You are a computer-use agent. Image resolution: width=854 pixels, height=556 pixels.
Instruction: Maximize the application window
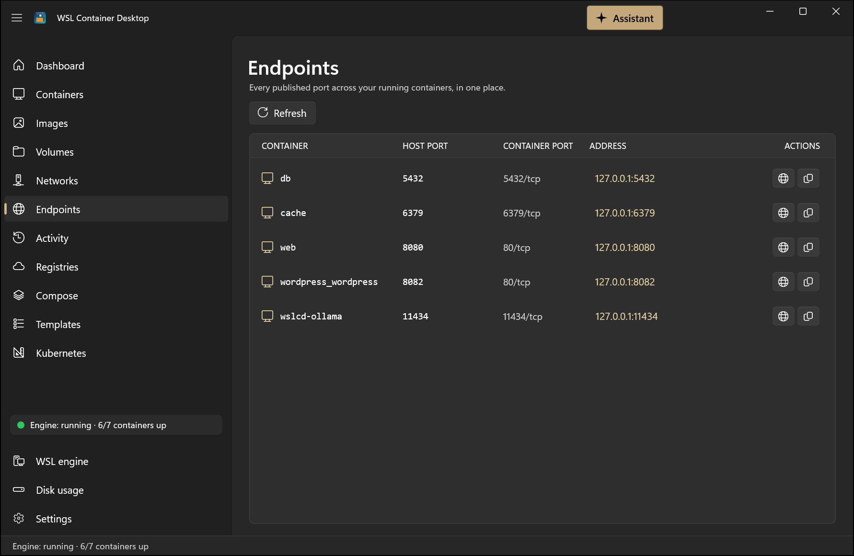click(803, 11)
